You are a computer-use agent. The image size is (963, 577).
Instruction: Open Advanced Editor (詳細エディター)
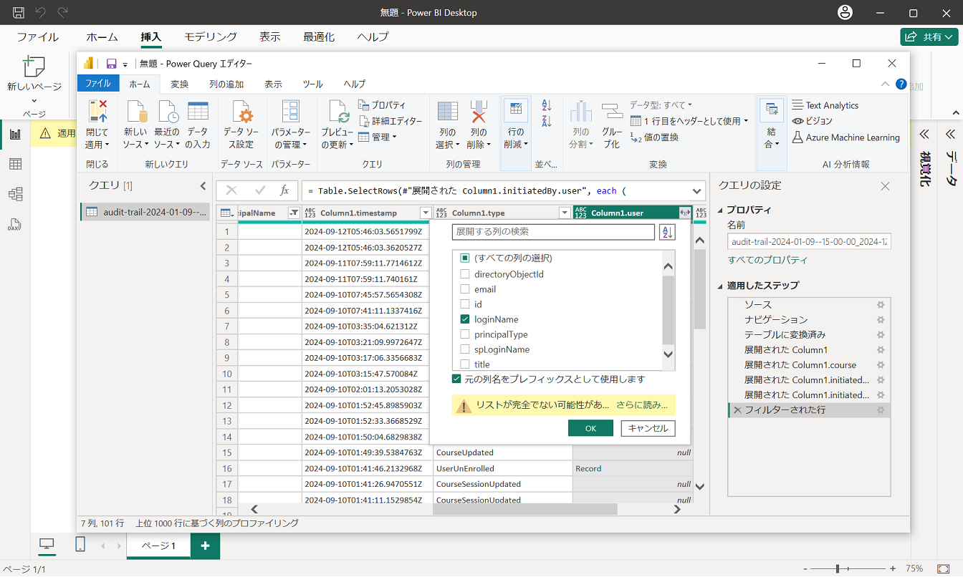[391, 121]
